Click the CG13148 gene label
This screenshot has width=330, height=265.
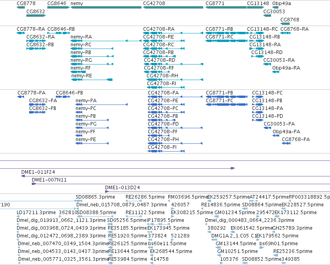pos(258,3)
